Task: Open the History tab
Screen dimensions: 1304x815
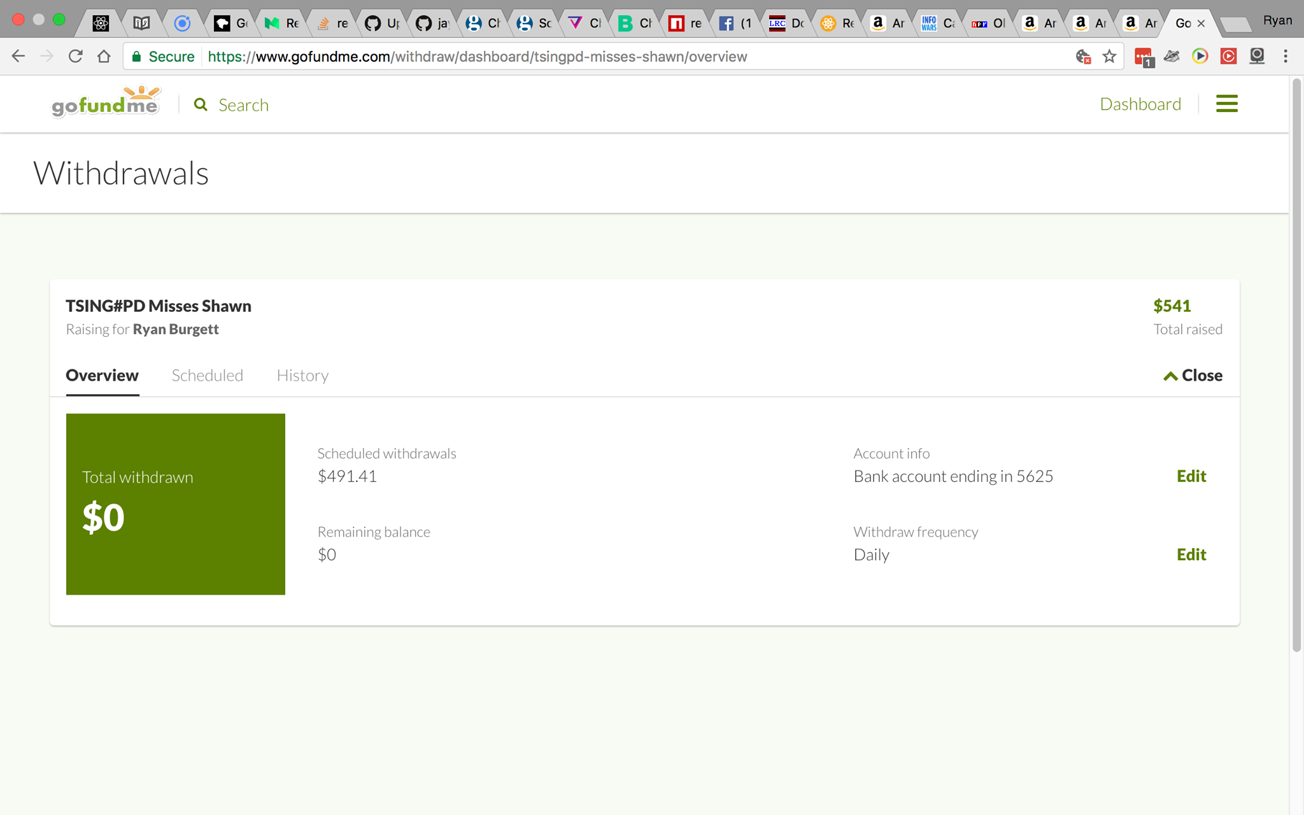Action: pos(302,376)
